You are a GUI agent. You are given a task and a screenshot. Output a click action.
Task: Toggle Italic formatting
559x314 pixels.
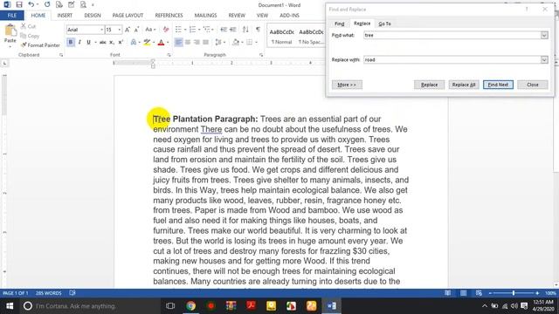[79, 43]
